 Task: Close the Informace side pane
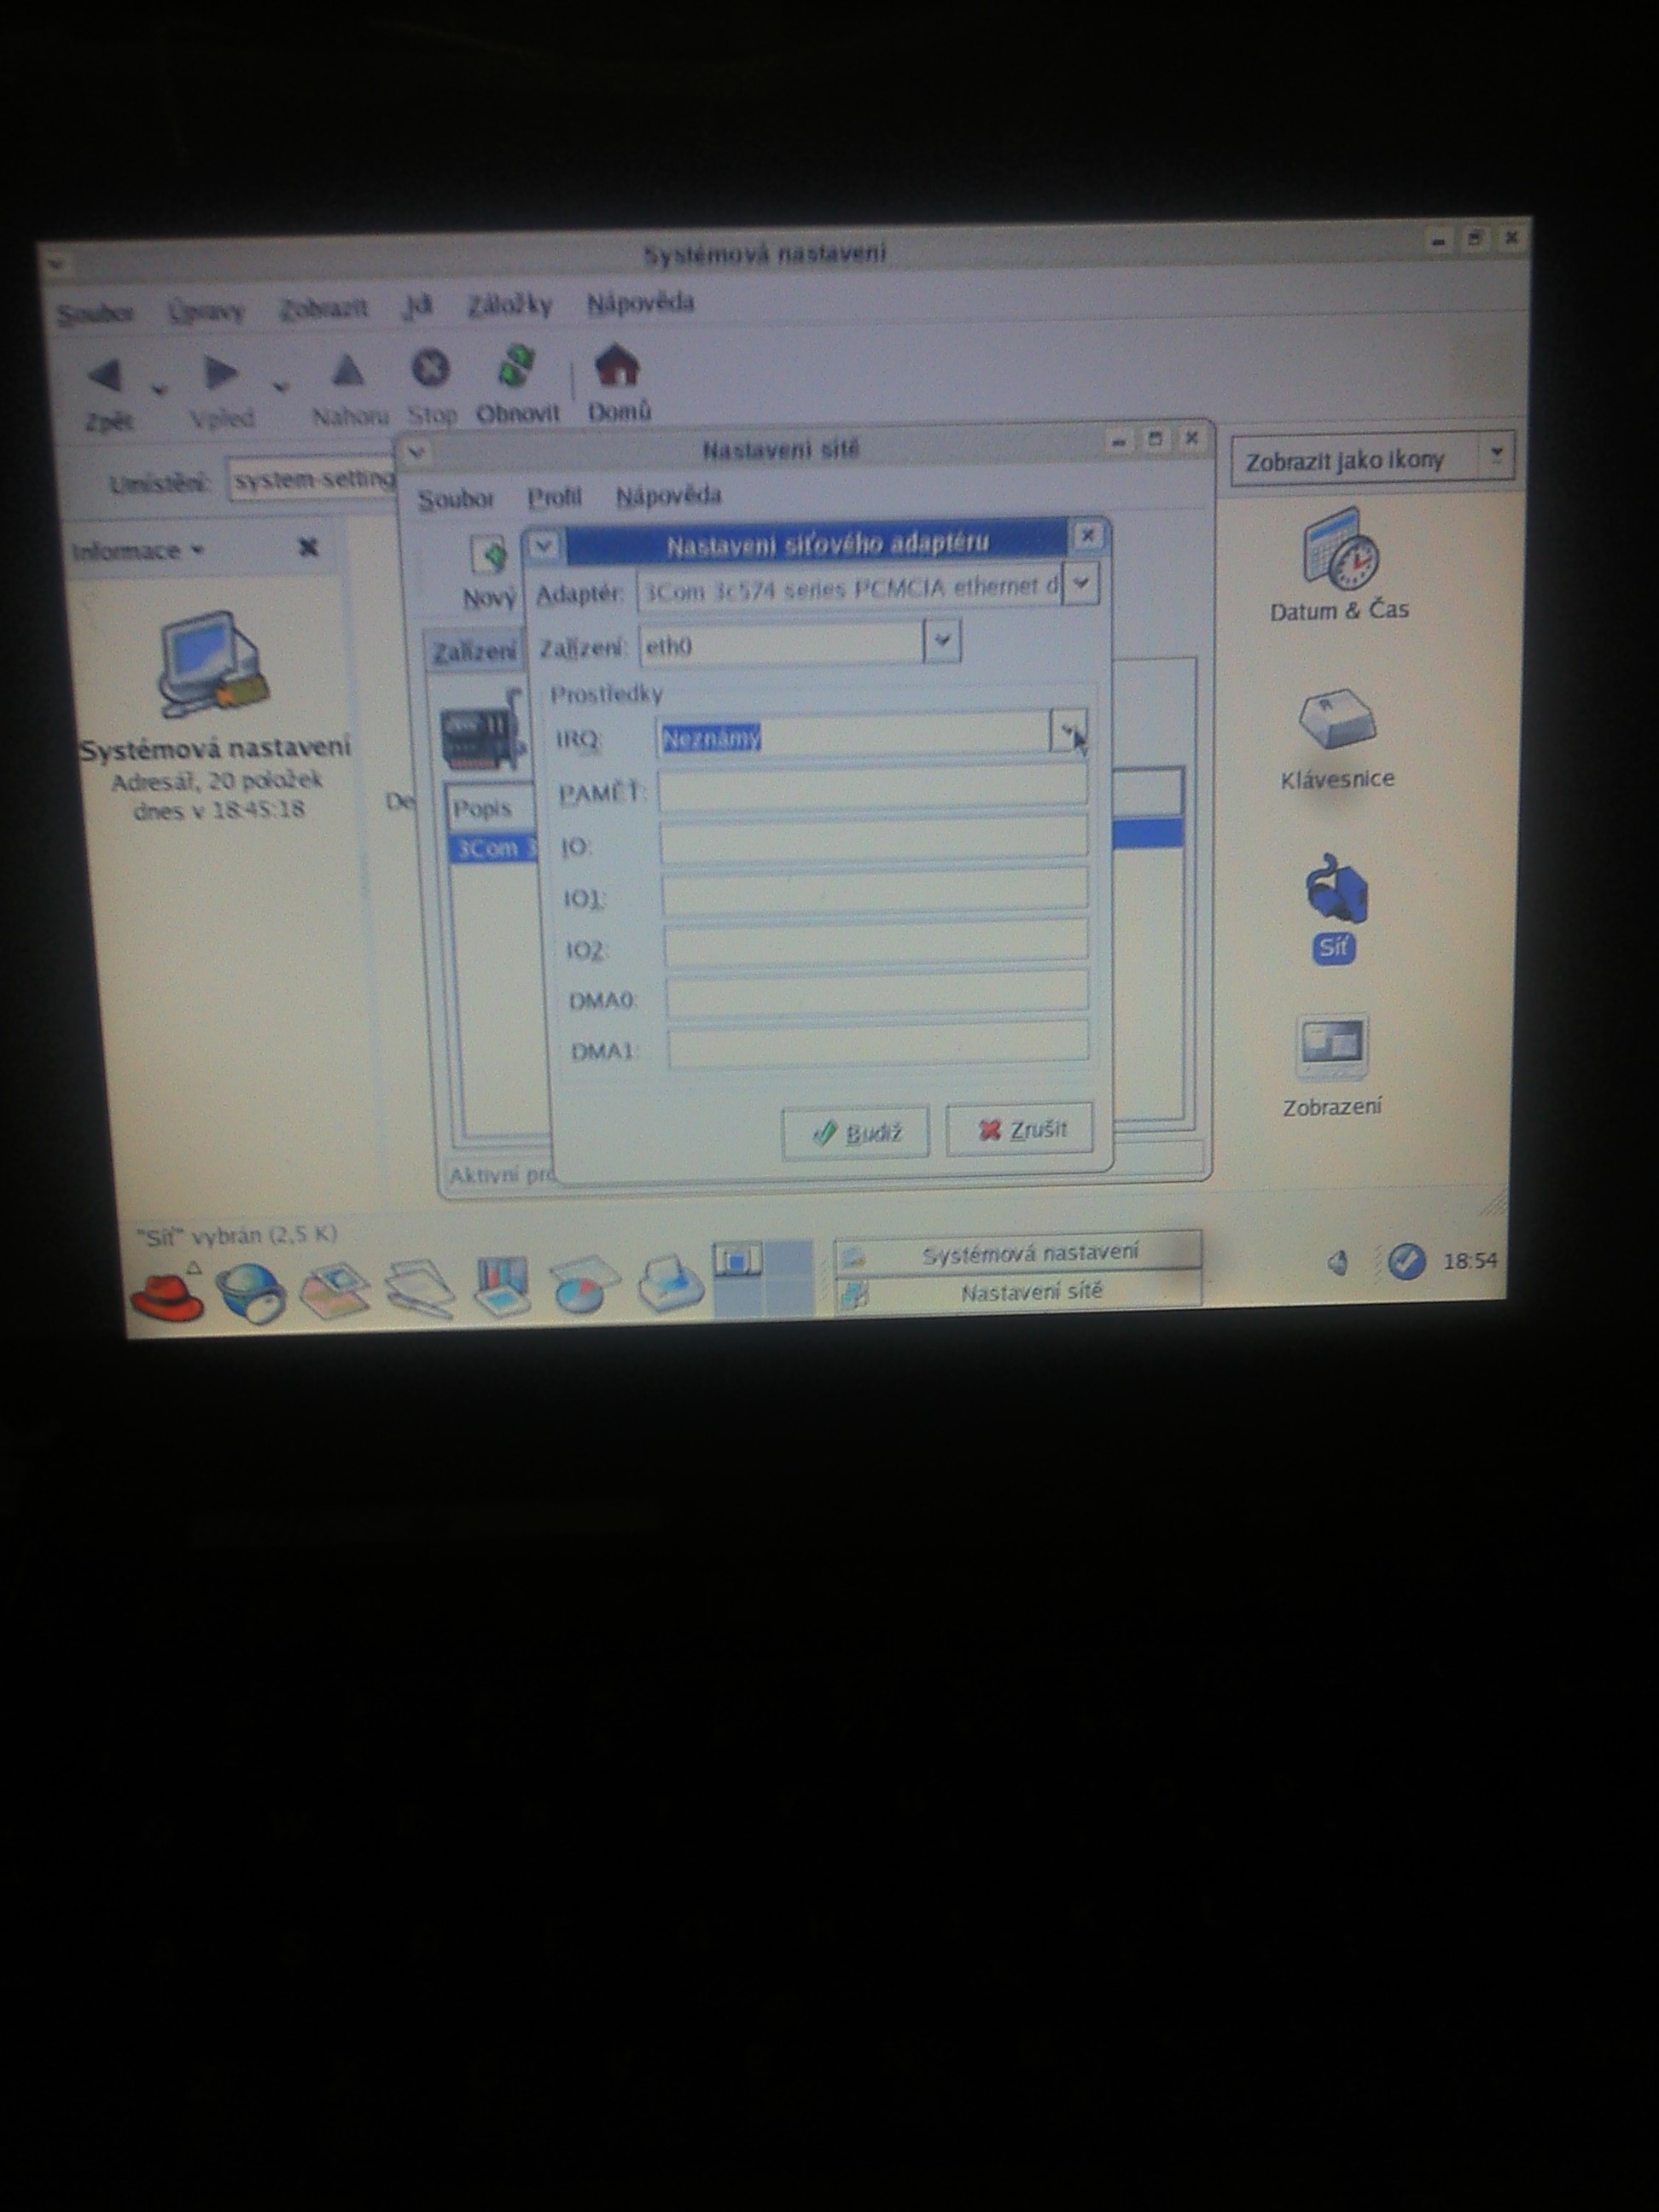point(309,547)
